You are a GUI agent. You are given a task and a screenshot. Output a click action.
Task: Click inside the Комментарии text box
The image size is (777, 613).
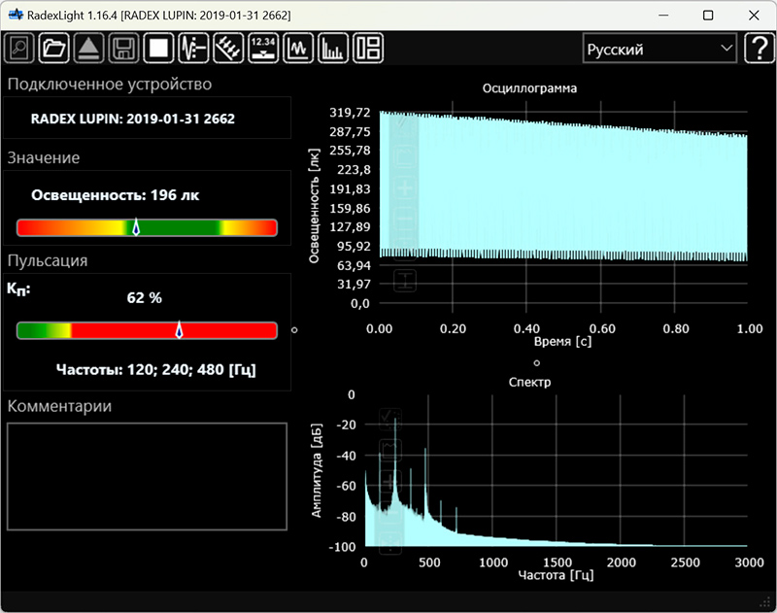point(147,476)
